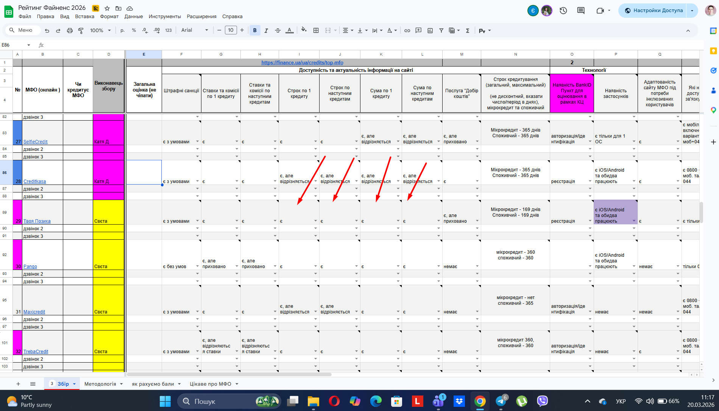Open the borders menu
The image size is (719, 411).
(316, 30)
